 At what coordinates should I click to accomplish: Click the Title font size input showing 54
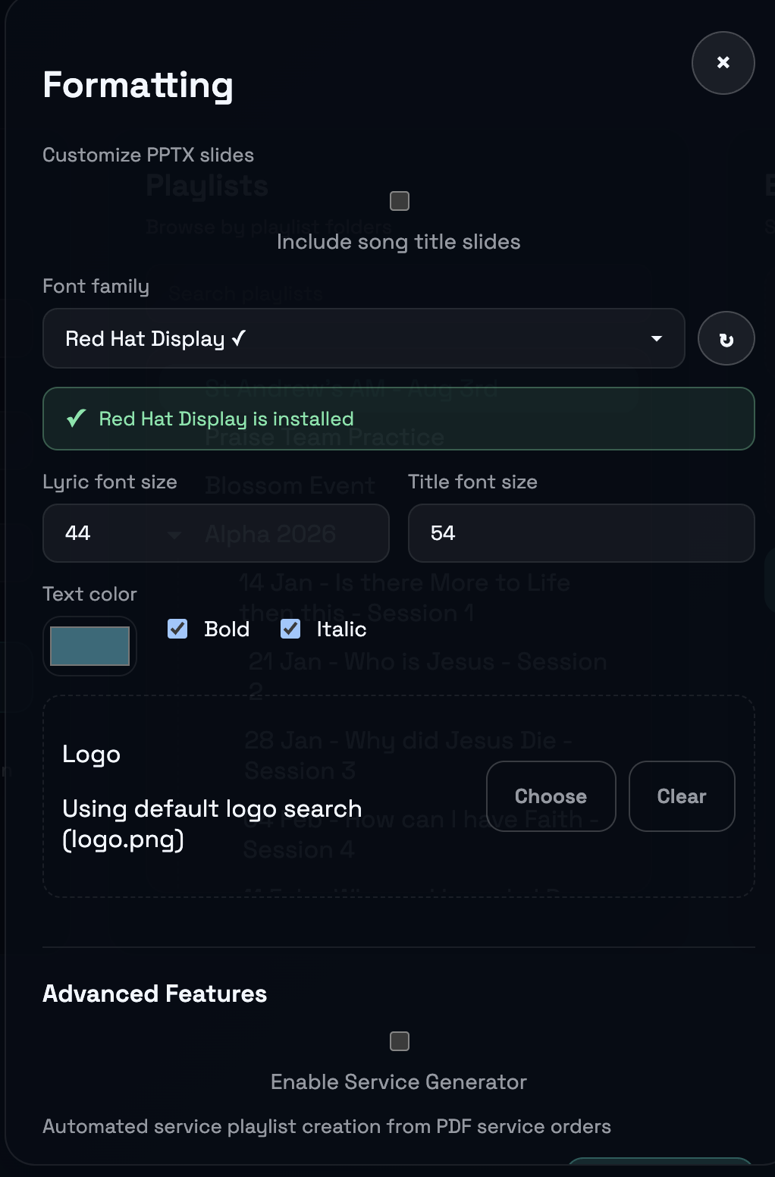click(x=580, y=533)
